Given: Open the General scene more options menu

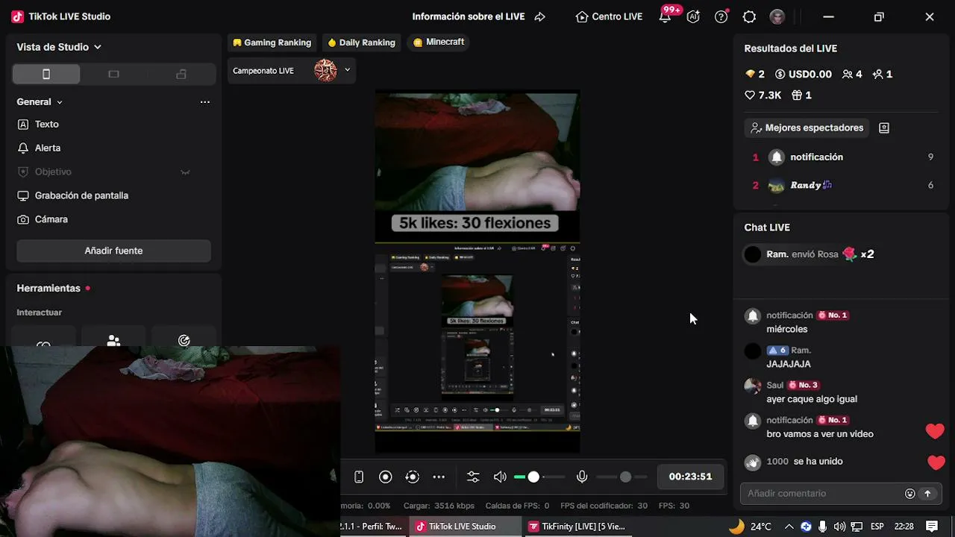Looking at the screenshot, I should pos(205,102).
